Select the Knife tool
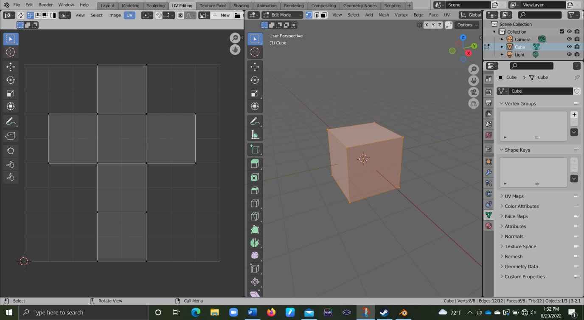The width and height of the screenshot is (584, 320). tap(255, 216)
